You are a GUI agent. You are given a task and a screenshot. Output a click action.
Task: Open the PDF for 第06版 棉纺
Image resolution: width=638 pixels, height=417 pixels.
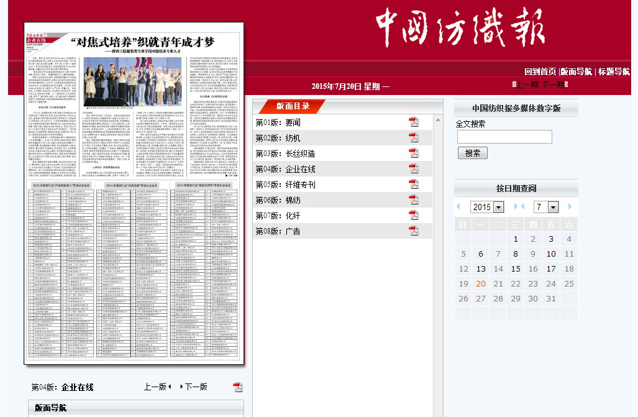point(414,199)
